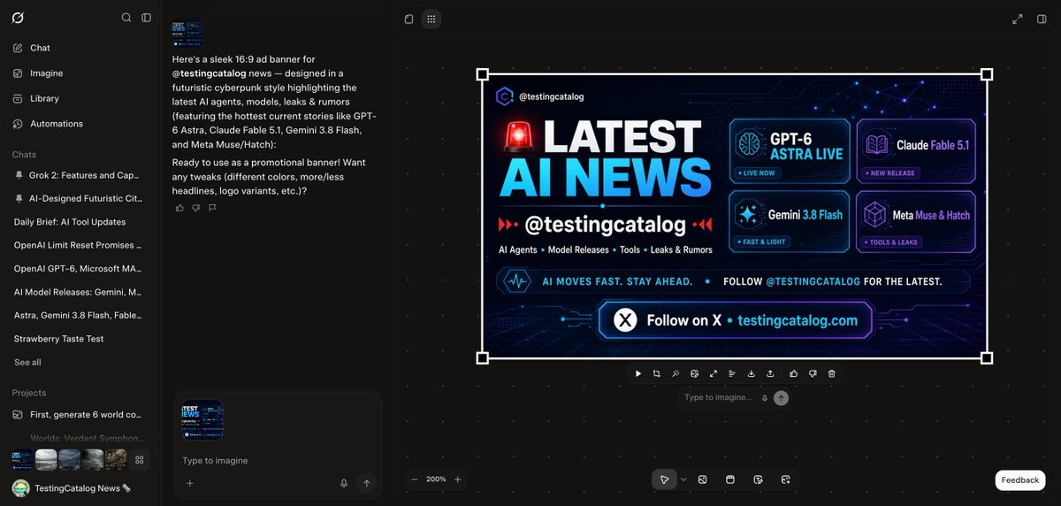Image resolution: width=1061 pixels, height=506 pixels.
Task: Click magic wand enhance tool
Action: click(x=676, y=373)
